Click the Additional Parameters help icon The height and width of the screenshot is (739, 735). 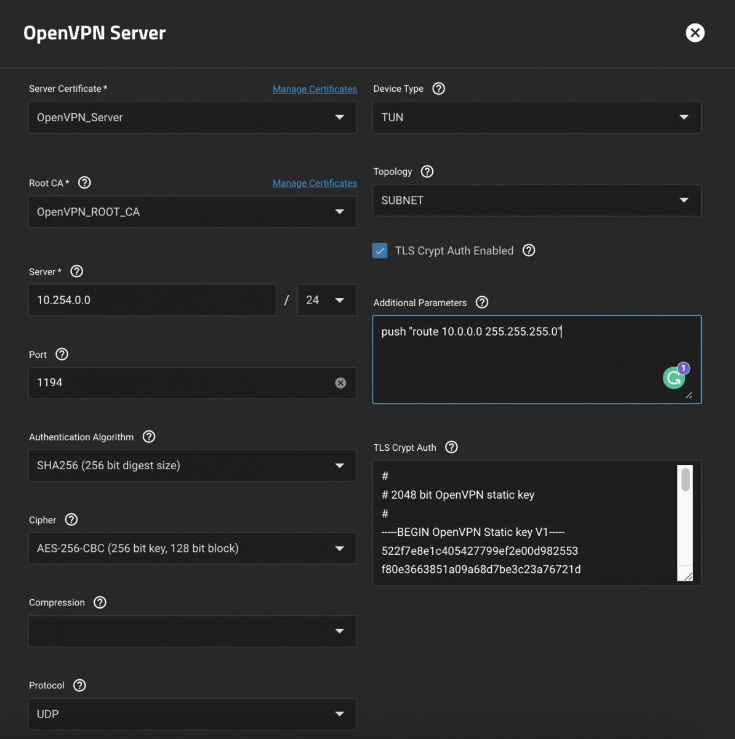click(482, 302)
